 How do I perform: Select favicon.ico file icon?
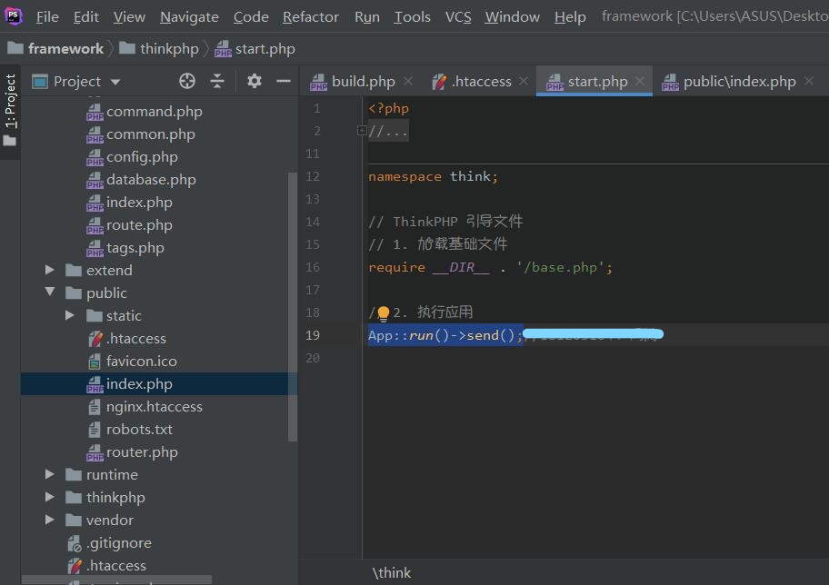point(95,362)
